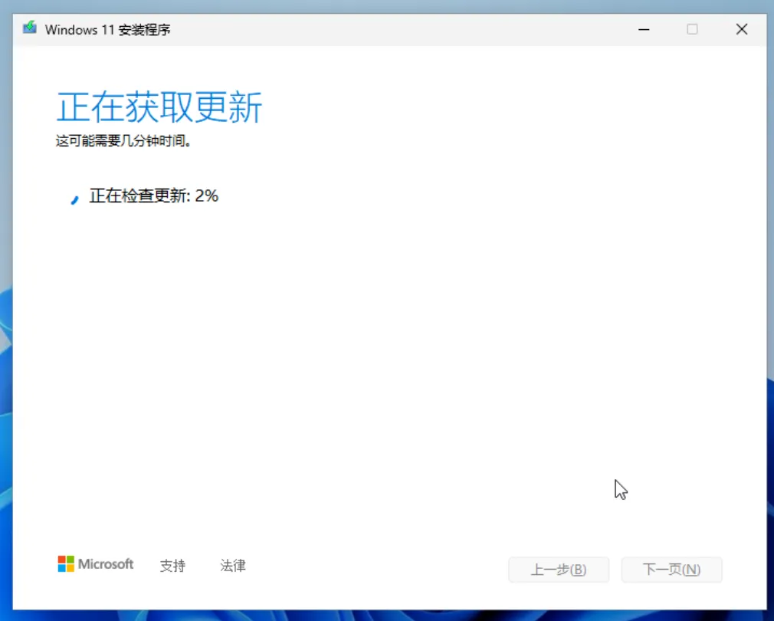774x621 pixels.
Task: Click the greyed-out maximize button
Action: click(x=692, y=30)
